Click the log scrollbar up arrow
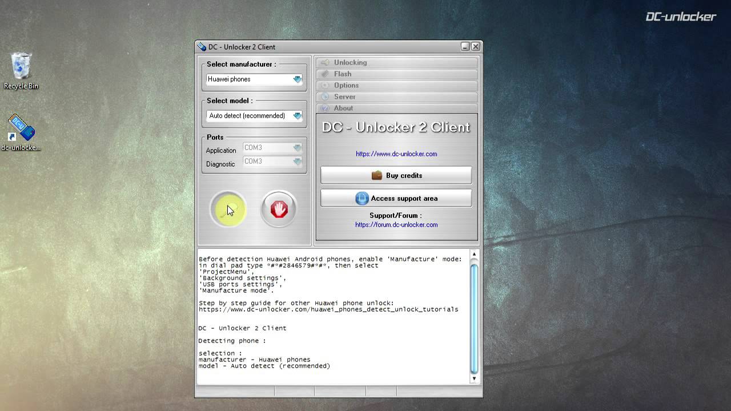This screenshot has height=411, width=731. (x=474, y=255)
